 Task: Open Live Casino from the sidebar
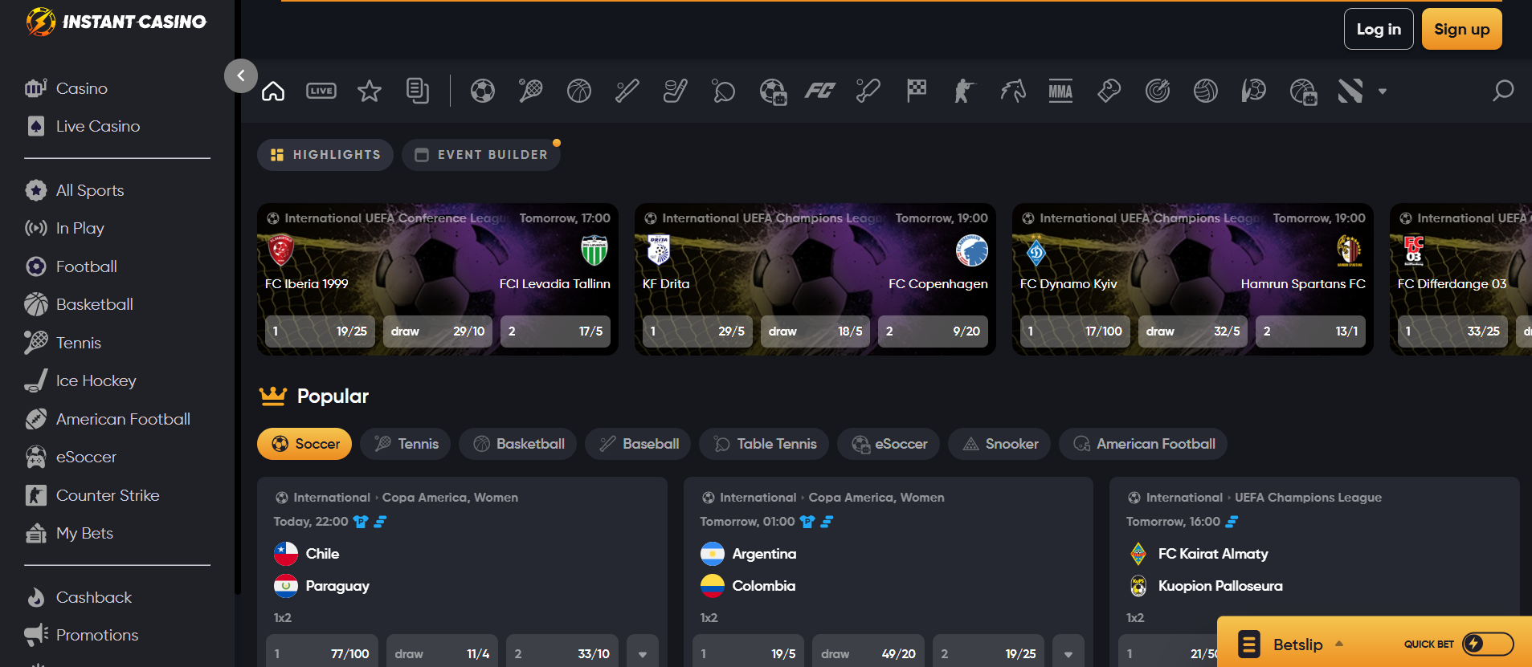click(x=98, y=126)
